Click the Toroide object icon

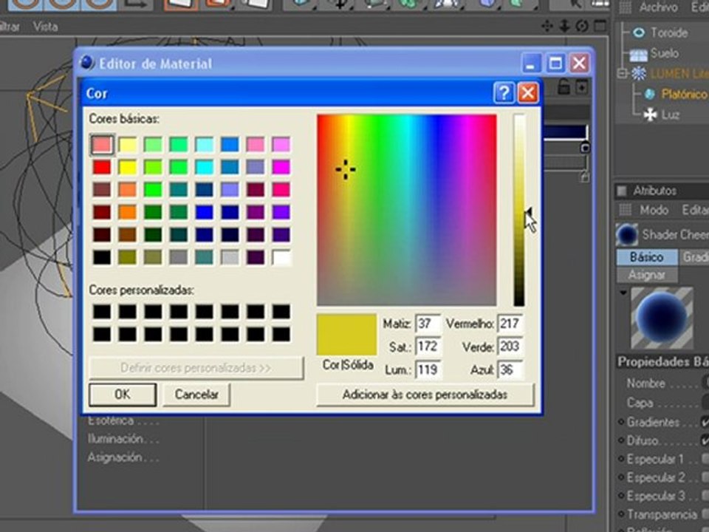(639, 33)
